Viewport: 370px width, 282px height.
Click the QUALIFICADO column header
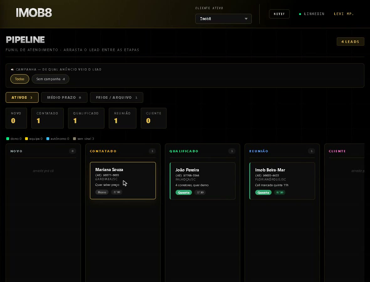point(184,151)
